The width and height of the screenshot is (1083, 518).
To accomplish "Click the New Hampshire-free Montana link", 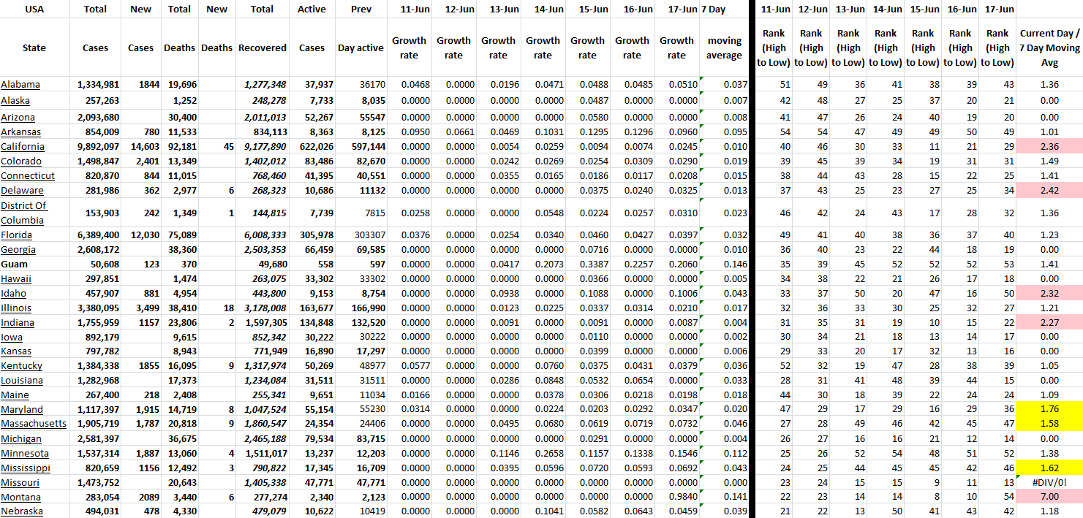I will (22, 497).
